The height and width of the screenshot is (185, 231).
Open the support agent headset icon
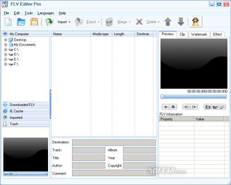point(195,22)
